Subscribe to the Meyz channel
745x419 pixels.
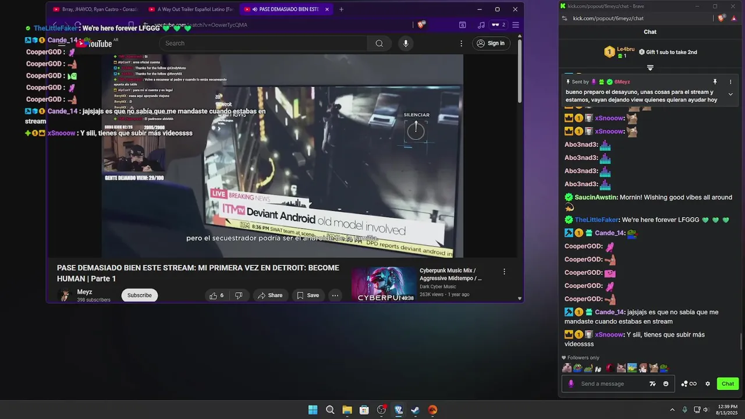140,296
